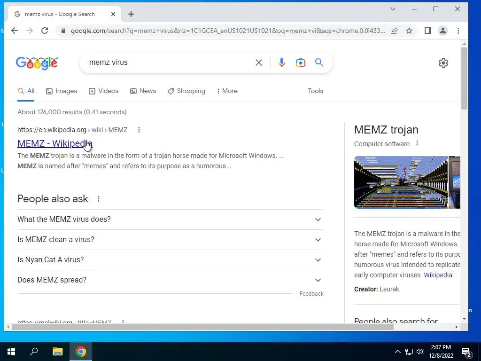Open clock showing 2:07 PM
The height and width of the screenshot is (361, 481).
[x=441, y=352]
